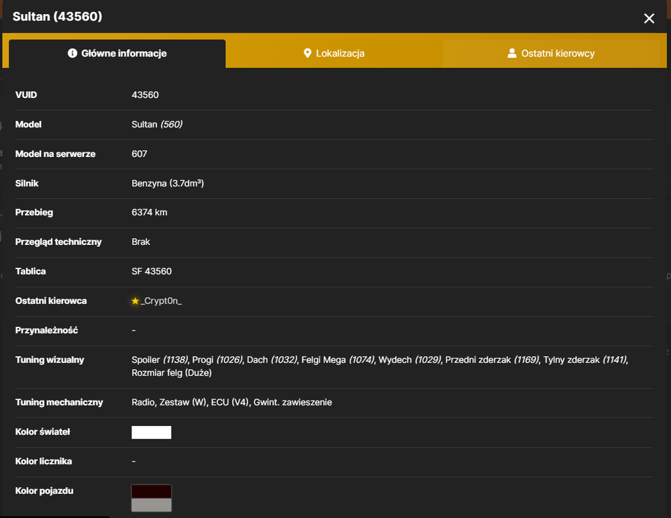
Task: Click the person icon beside Ostatni kierowcy
Action: (x=512, y=53)
